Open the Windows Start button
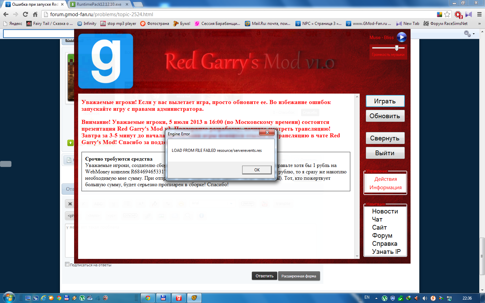 pos(9,298)
